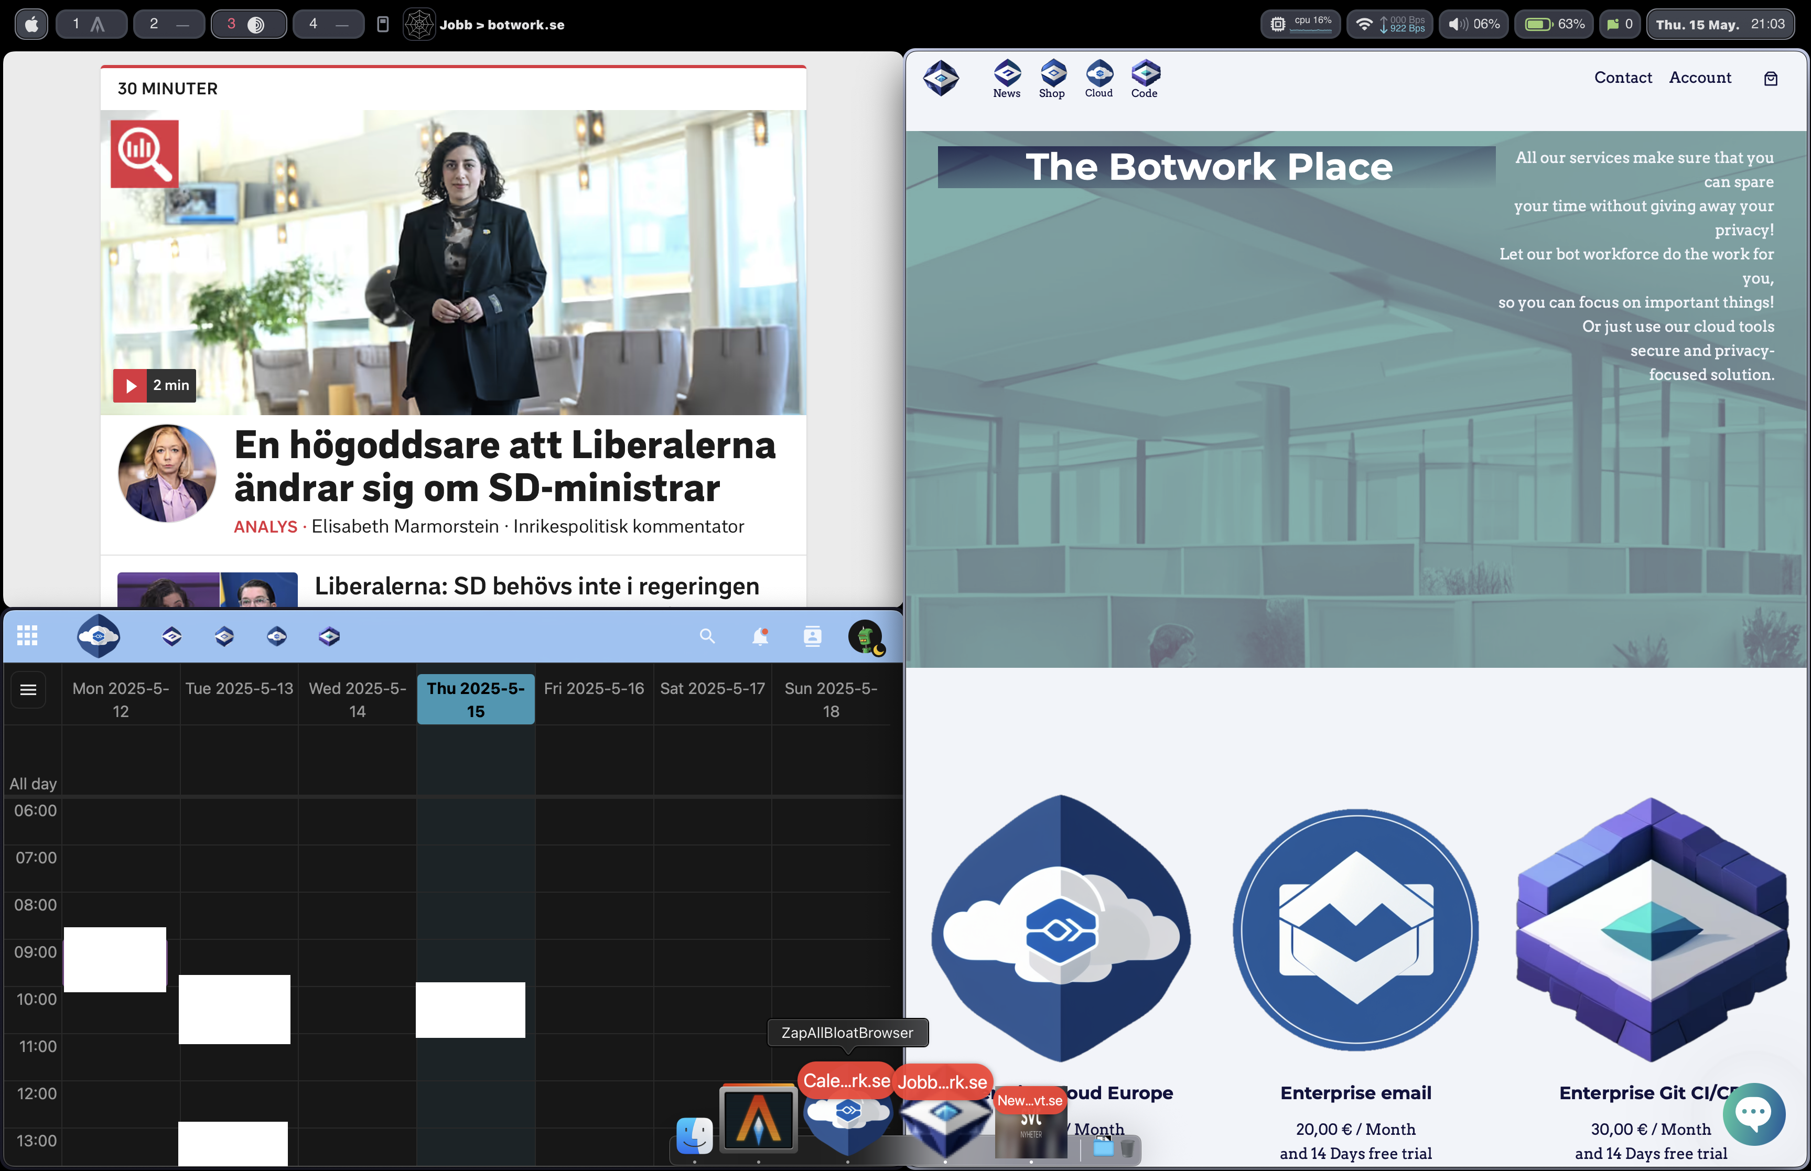Select the Sun 2025-5-18 column header
This screenshot has height=1171, width=1811.
pyautogui.click(x=831, y=700)
